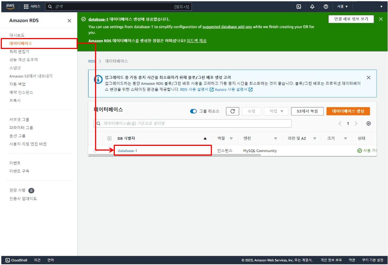Open automated backups sidebar item

point(17,84)
